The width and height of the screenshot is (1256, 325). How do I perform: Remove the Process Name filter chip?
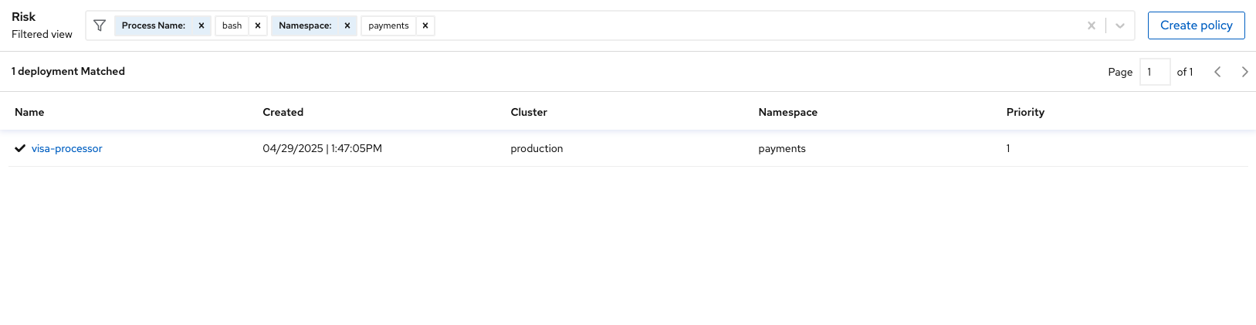[x=201, y=25]
